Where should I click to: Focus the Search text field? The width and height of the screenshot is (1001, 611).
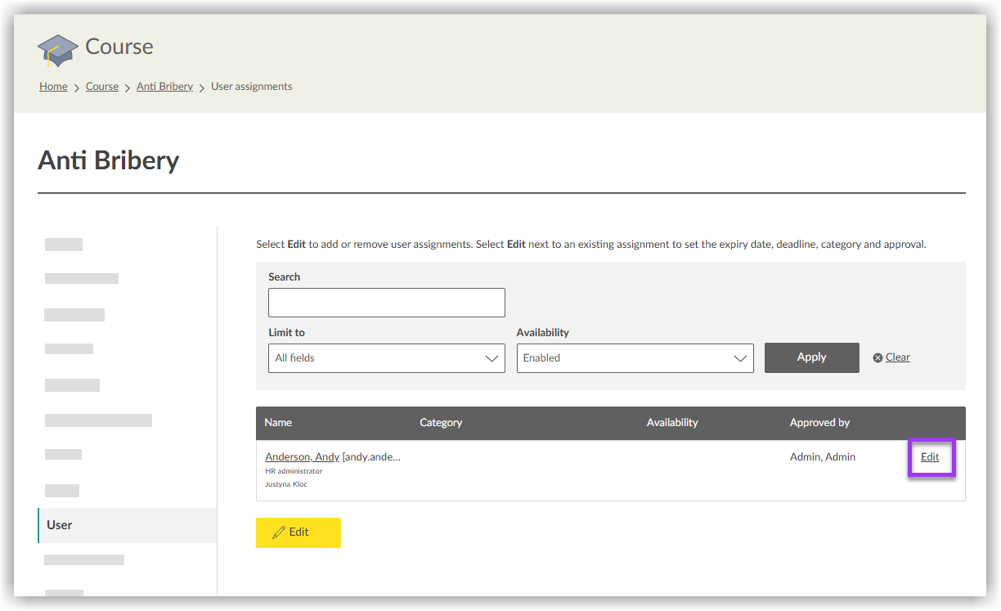(386, 303)
